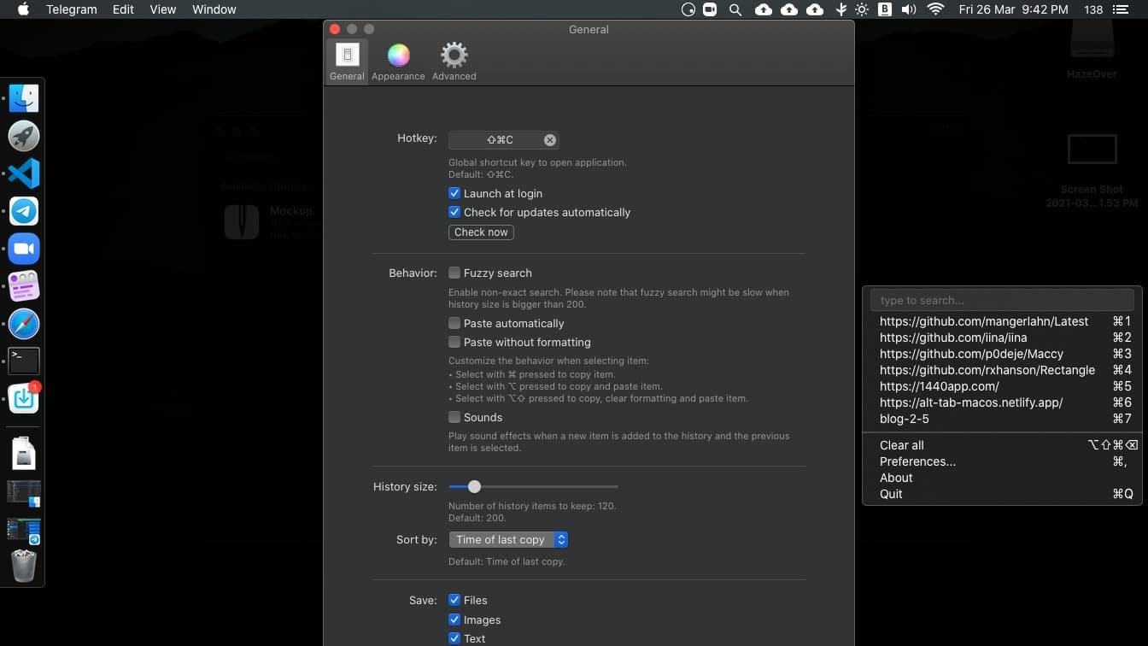Click the B book menu bar icon
This screenshot has height=646, width=1148.
click(885, 9)
